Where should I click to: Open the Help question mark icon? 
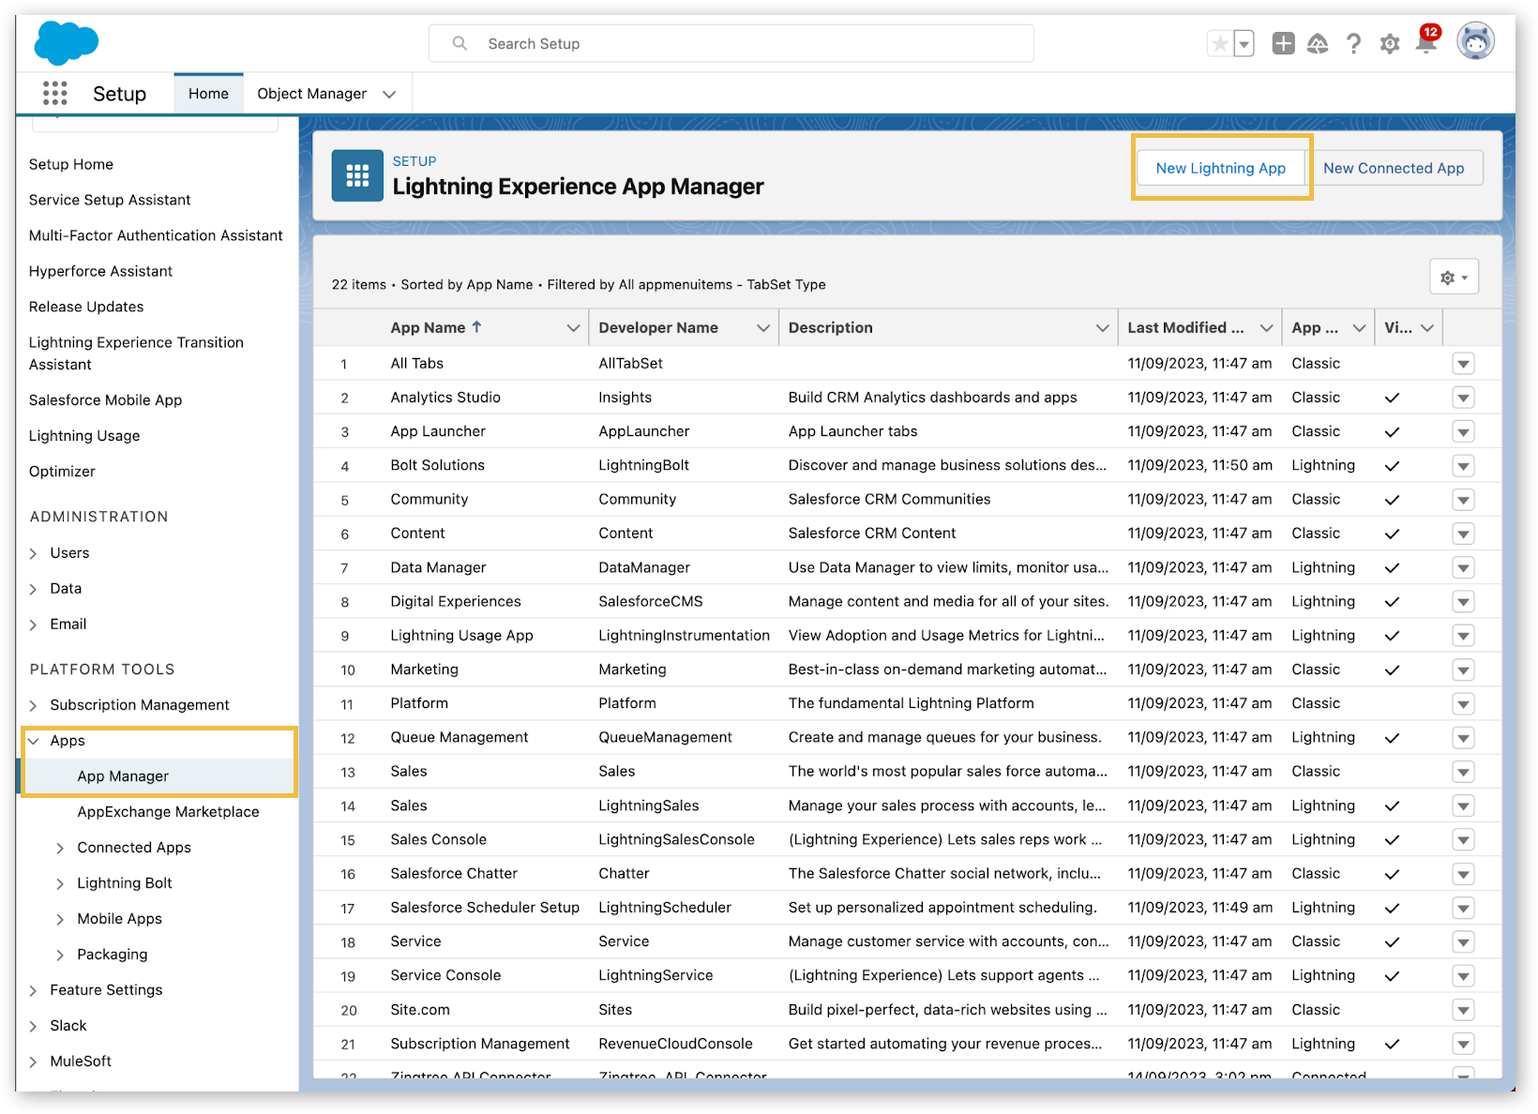1353,43
